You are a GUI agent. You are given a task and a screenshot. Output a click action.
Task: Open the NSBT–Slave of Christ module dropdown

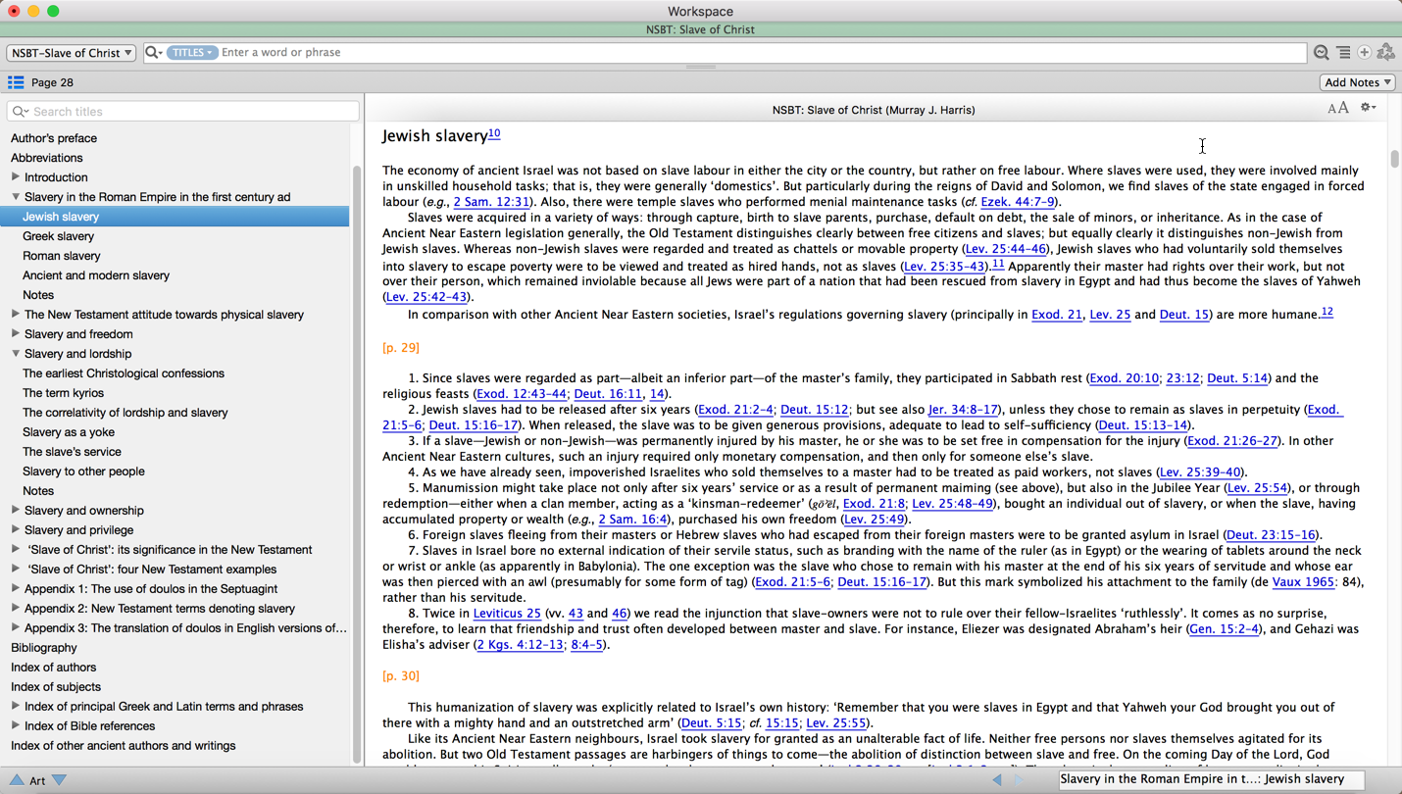click(71, 53)
